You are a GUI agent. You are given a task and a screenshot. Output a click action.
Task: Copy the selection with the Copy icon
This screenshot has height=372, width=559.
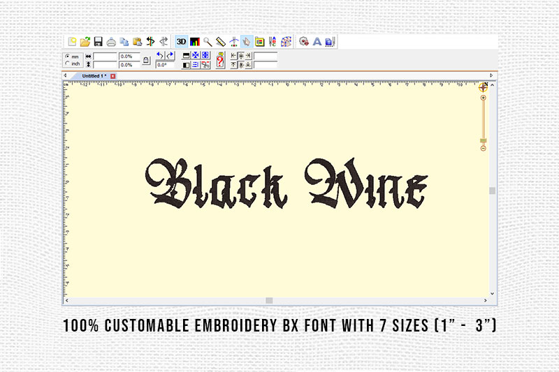point(124,42)
